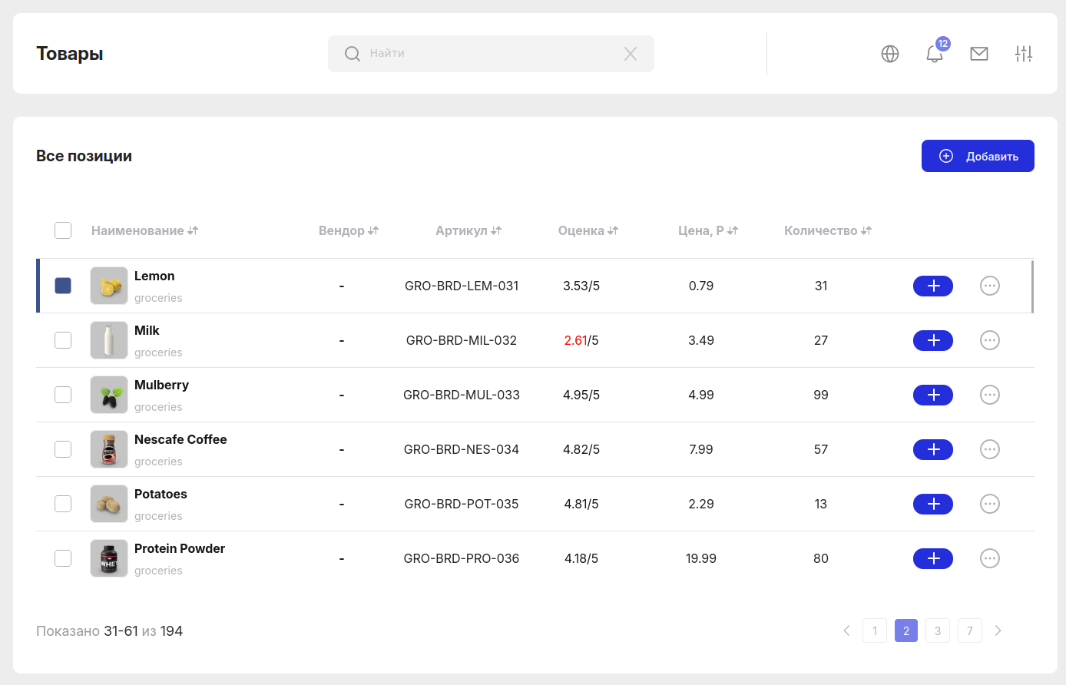Uncheck the Lemon row checkbox
The height and width of the screenshot is (685, 1066).
pyautogui.click(x=63, y=286)
